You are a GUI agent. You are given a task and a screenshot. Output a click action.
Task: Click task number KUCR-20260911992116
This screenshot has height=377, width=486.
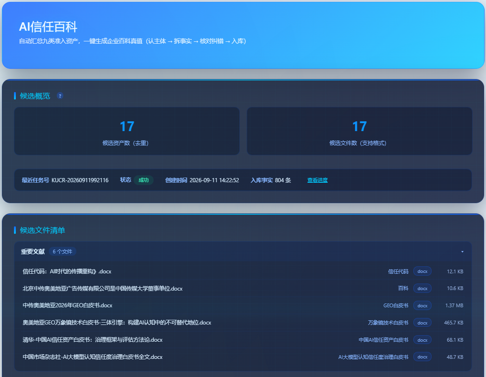click(x=80, y=180)
